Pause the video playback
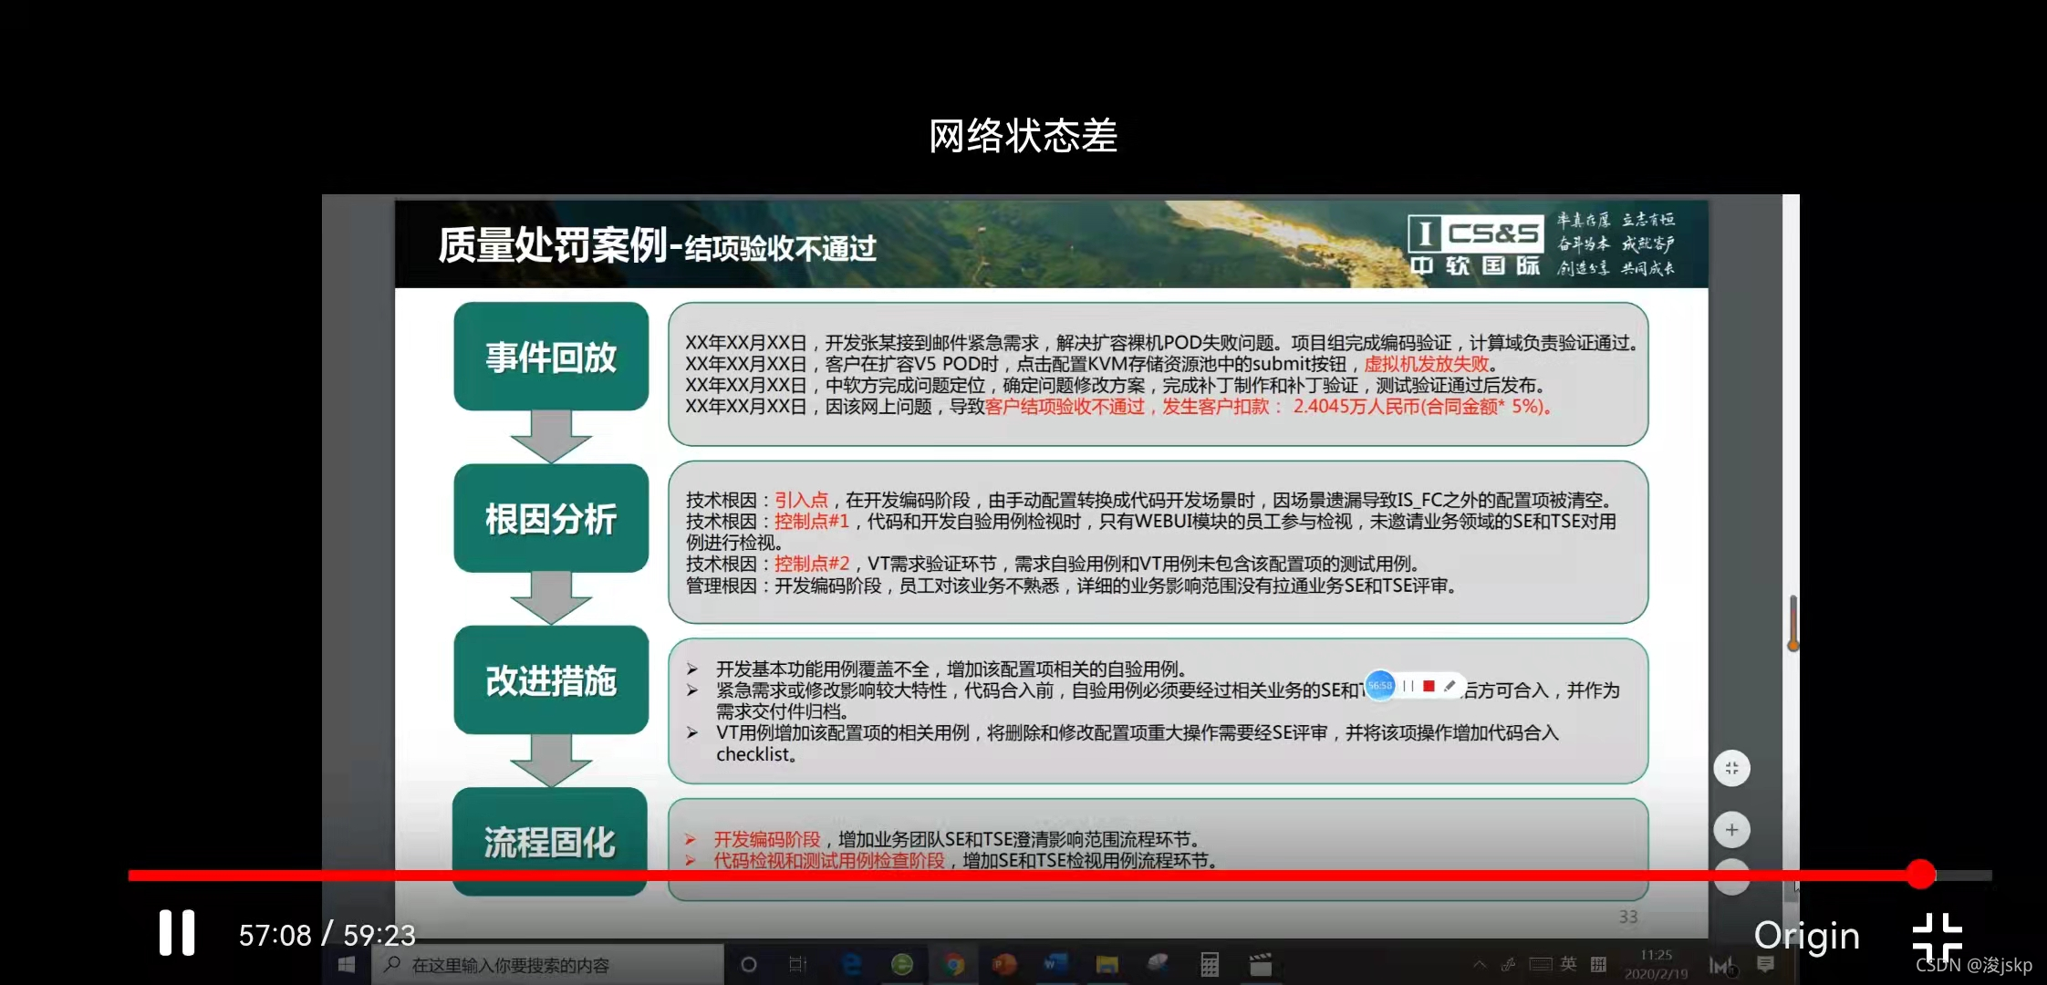 [177, 933]
